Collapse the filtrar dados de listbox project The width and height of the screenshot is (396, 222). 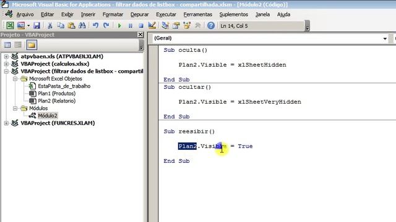click(x=6, y=72)
